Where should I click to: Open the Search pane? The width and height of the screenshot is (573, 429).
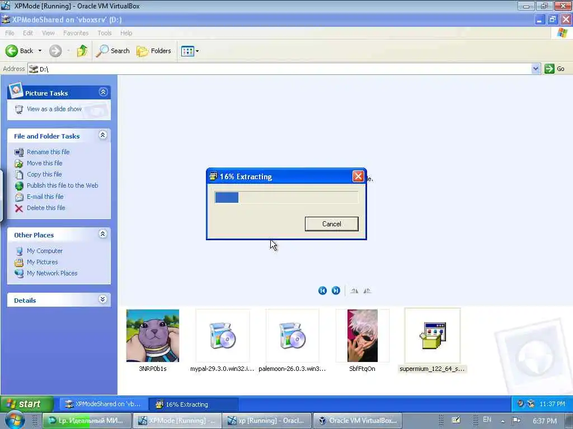click(112, 51)
